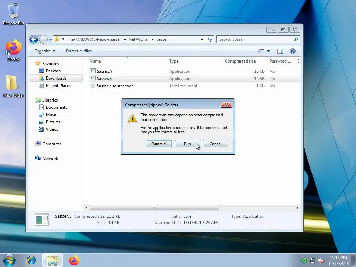
Task: Click the folder icon in address bar
Action: pyautogui.click(x=56, y=39)
